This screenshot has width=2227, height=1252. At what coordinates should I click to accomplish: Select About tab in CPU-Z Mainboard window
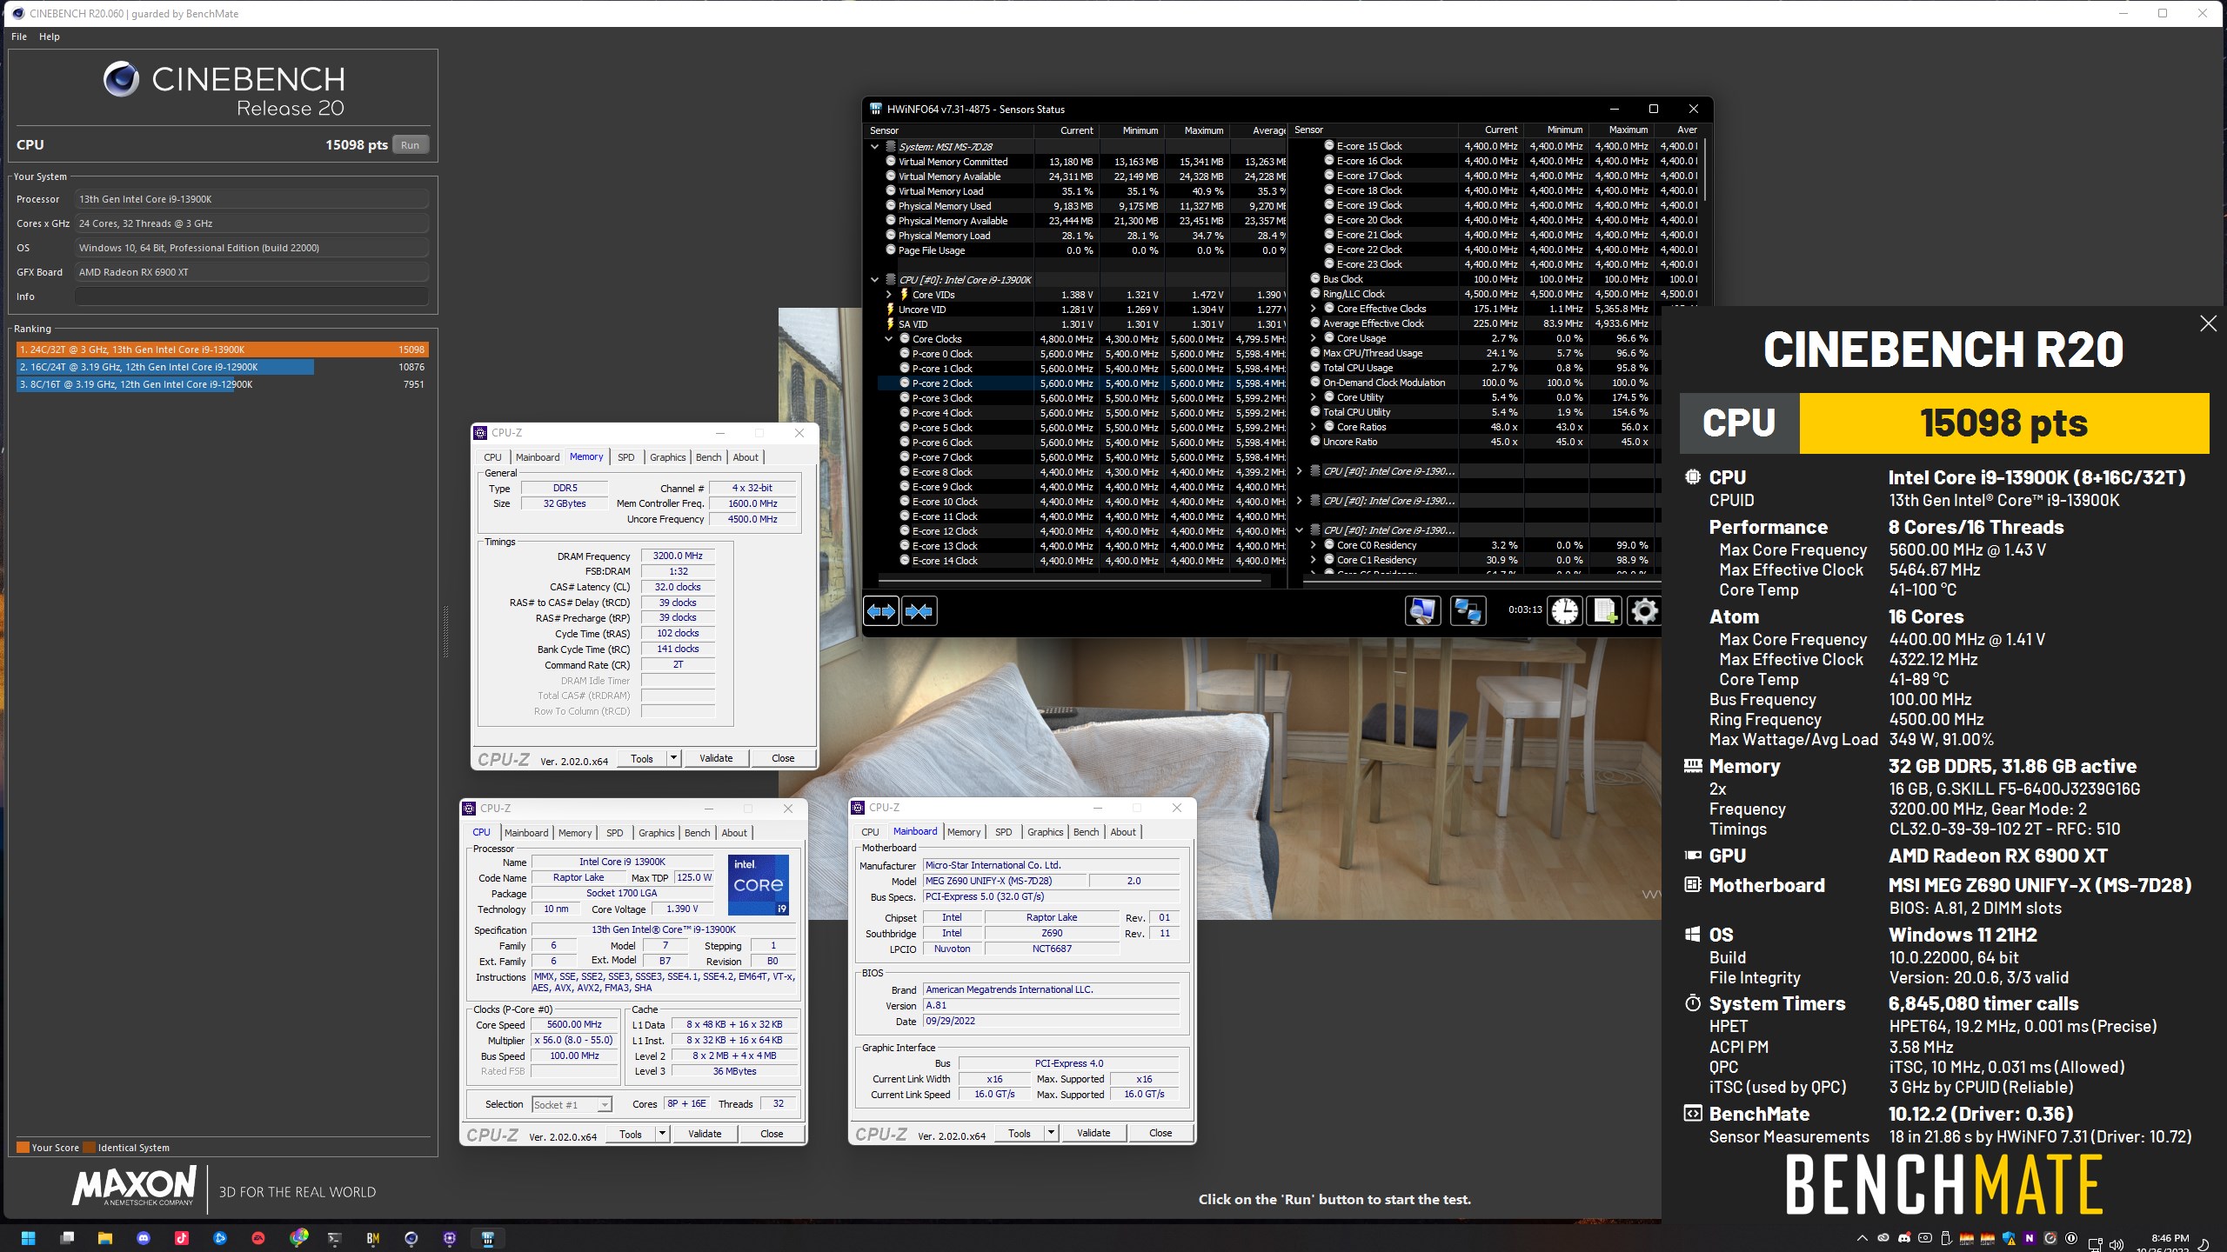pos(1123,832)
